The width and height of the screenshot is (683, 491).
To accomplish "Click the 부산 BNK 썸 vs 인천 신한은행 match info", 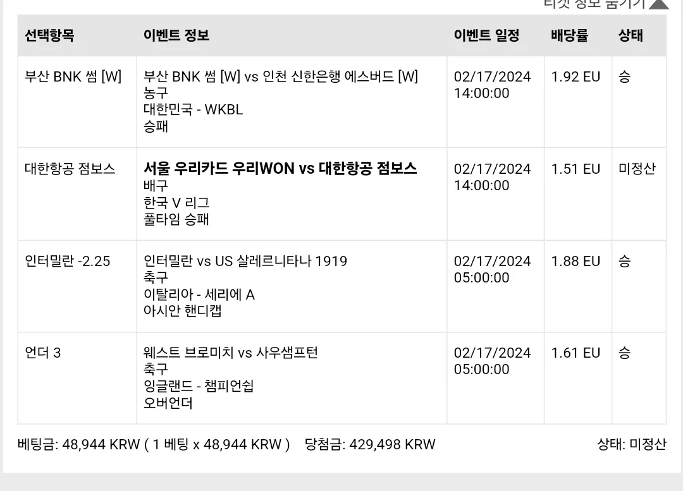I will [281, 76].
